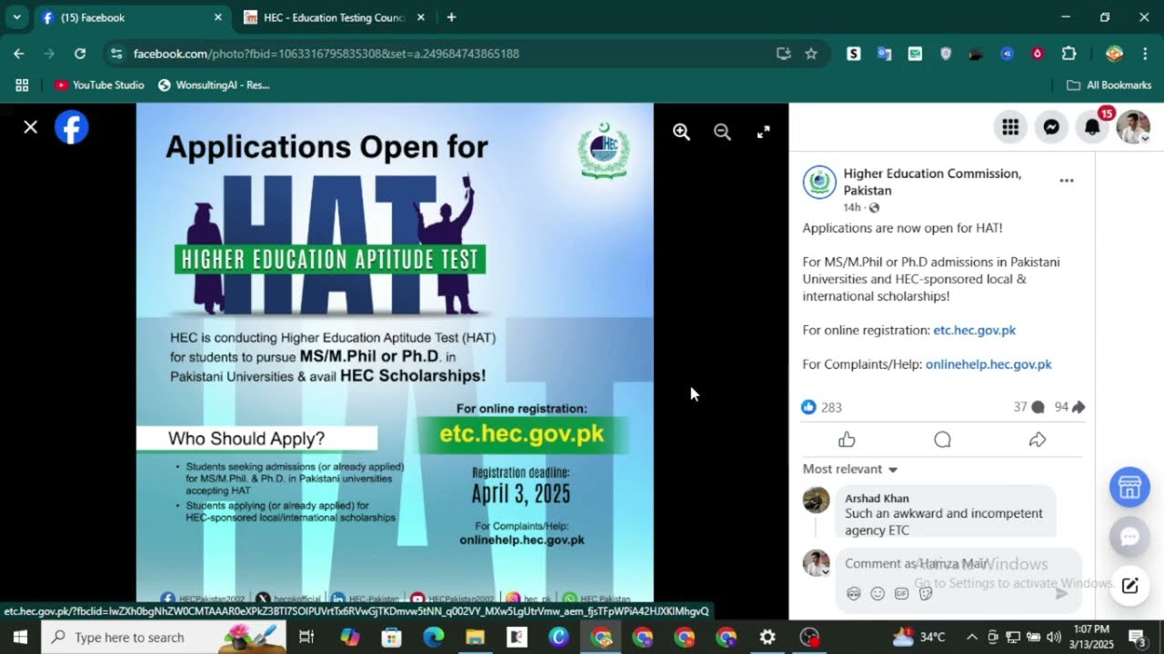
Task: Open the Chrome three-dot menu
Action: tap(1144, 54)
